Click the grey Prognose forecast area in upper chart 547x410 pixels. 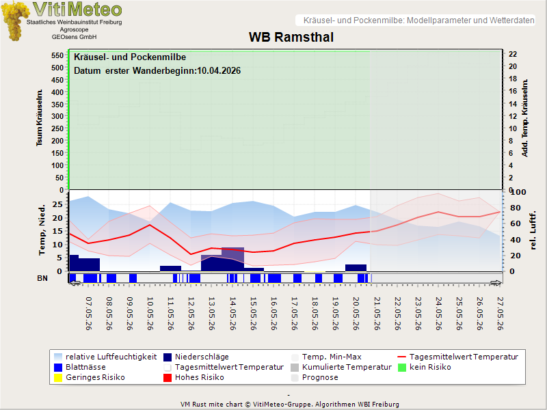(x=436, y=120)
